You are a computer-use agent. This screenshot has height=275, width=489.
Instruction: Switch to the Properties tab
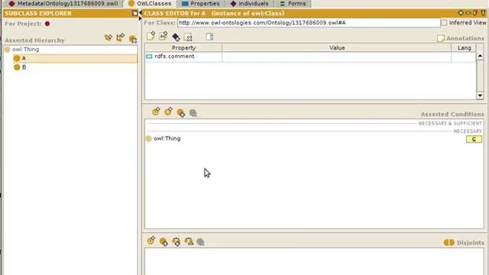click(200, 3)
